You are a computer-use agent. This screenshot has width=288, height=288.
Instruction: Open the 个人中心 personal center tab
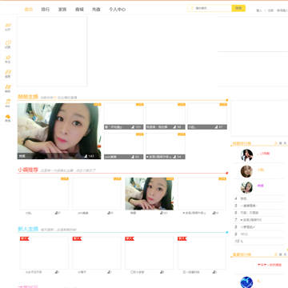[118, 10]
